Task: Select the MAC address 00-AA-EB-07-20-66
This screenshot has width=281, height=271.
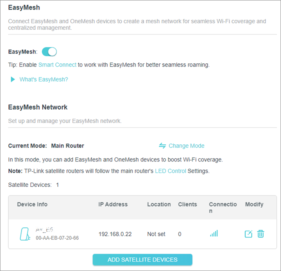Action: click(x=57, y=238)
